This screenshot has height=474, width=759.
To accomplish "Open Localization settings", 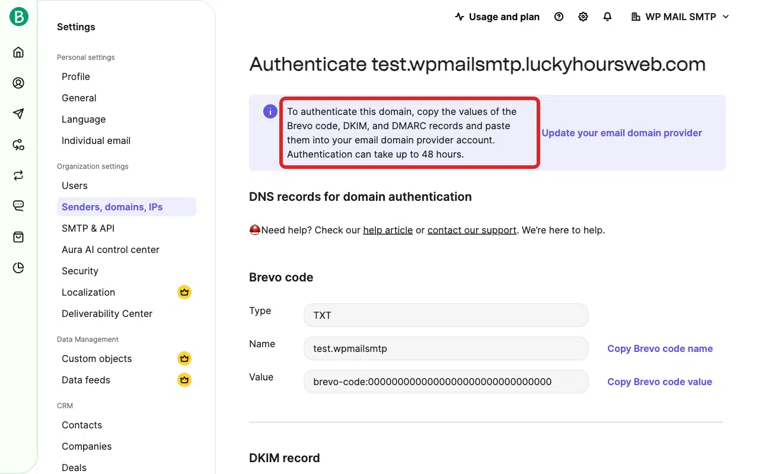I will click(x=88, y=292).
